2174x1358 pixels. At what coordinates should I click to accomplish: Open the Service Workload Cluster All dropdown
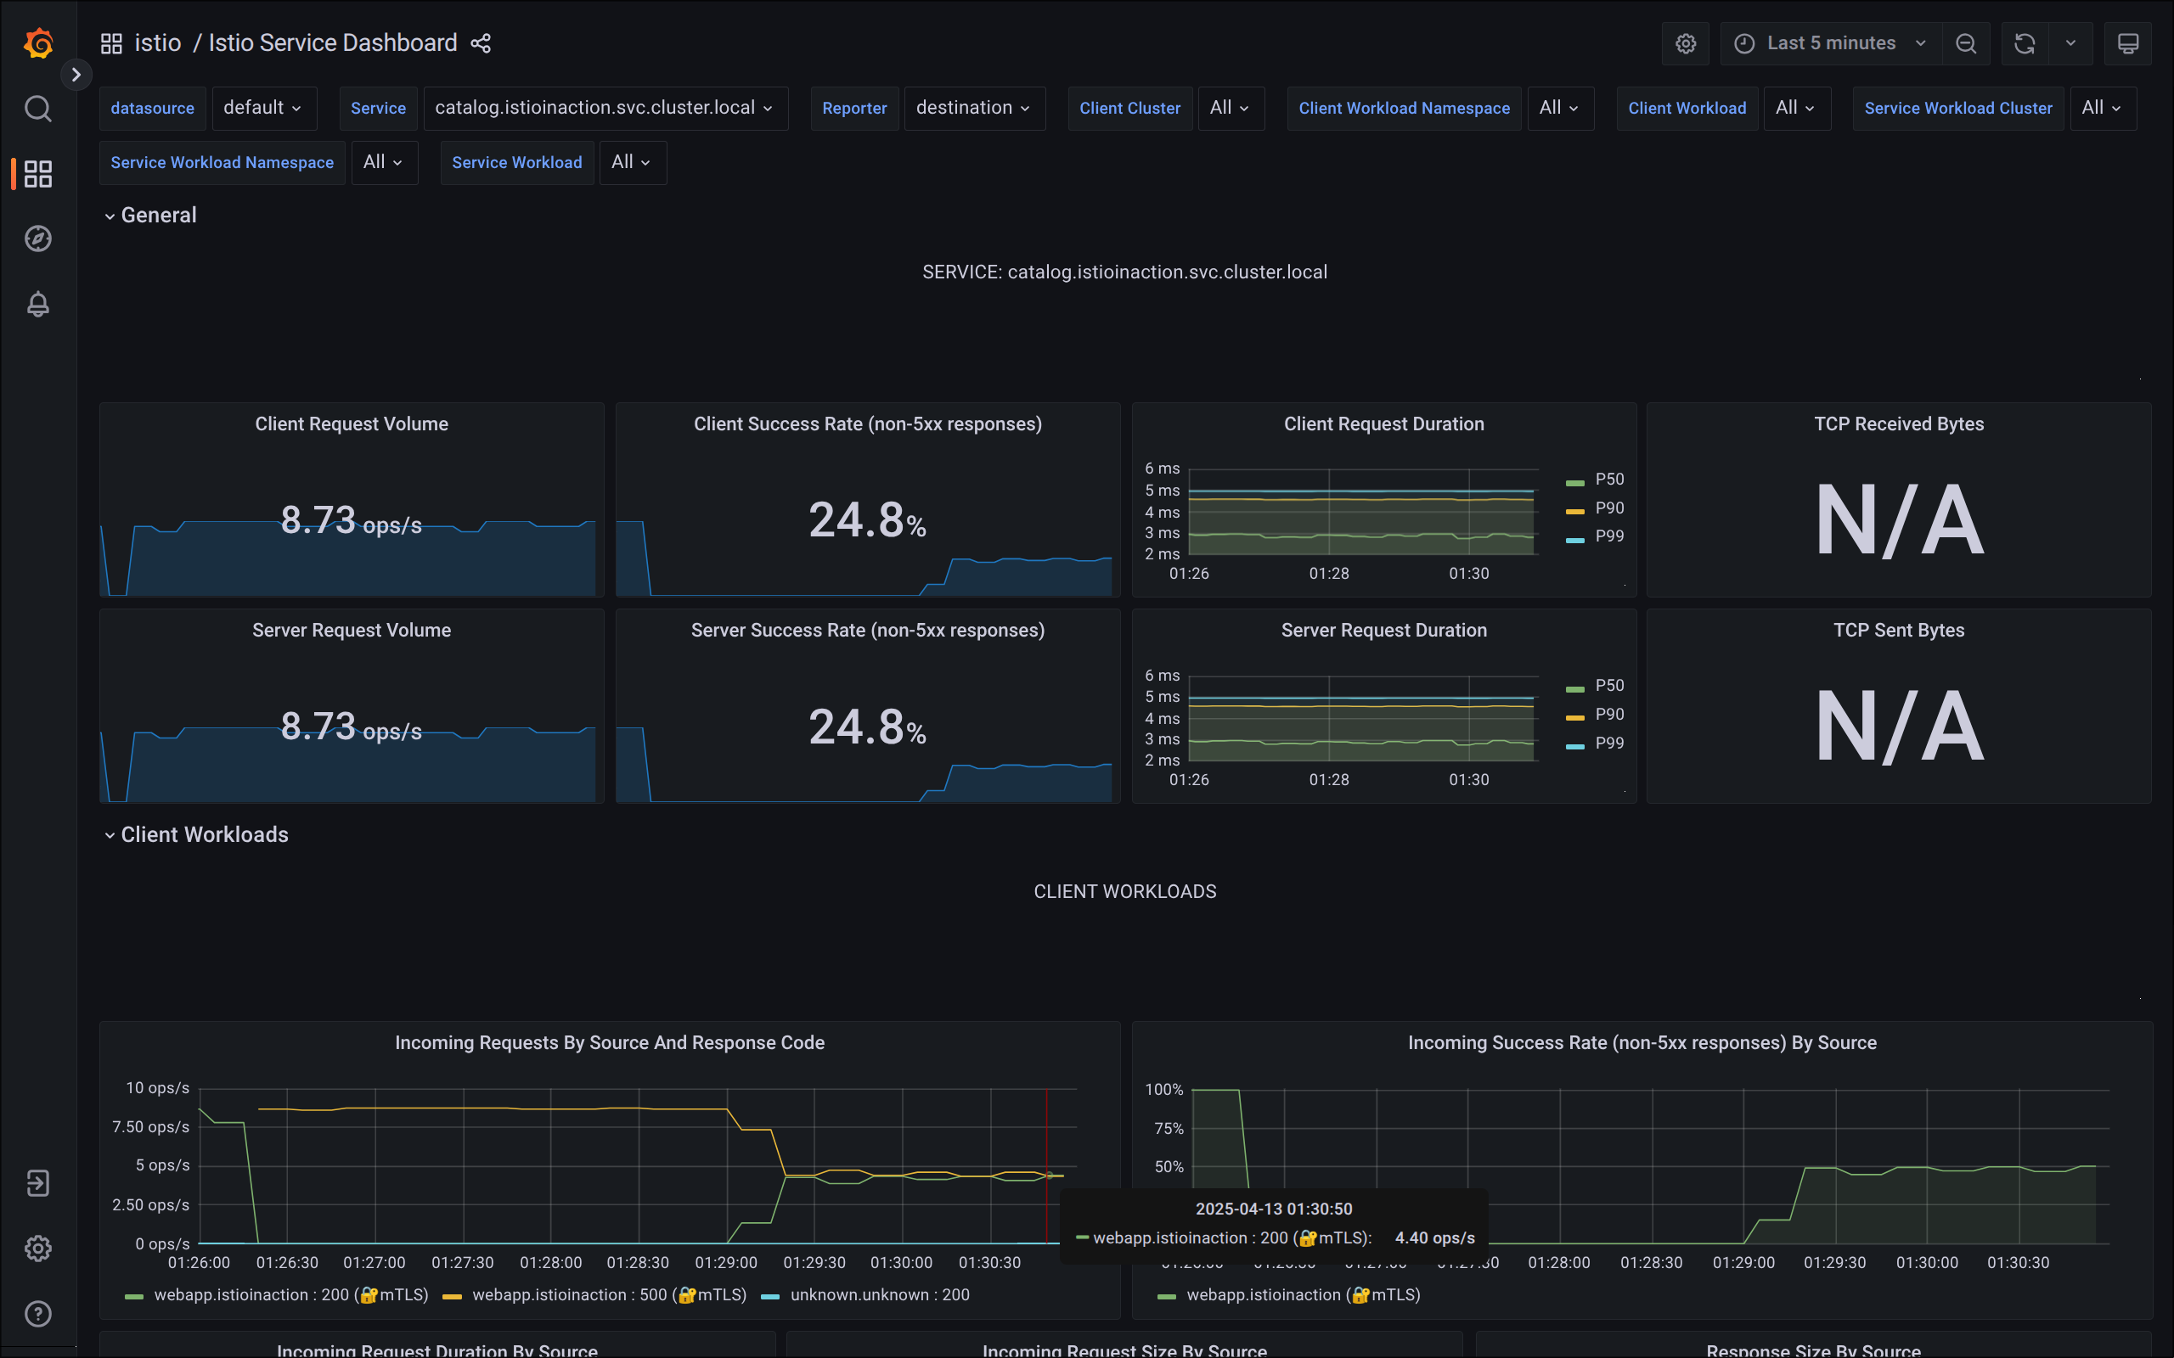tap(2102, 108)
